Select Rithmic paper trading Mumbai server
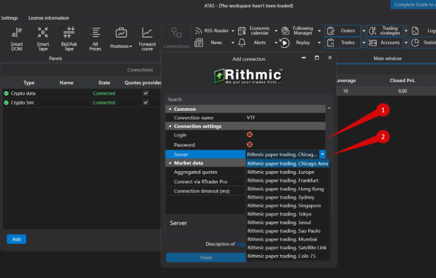Screen dimensions: 436x278 pyautogui.click(x=287, y=239)
